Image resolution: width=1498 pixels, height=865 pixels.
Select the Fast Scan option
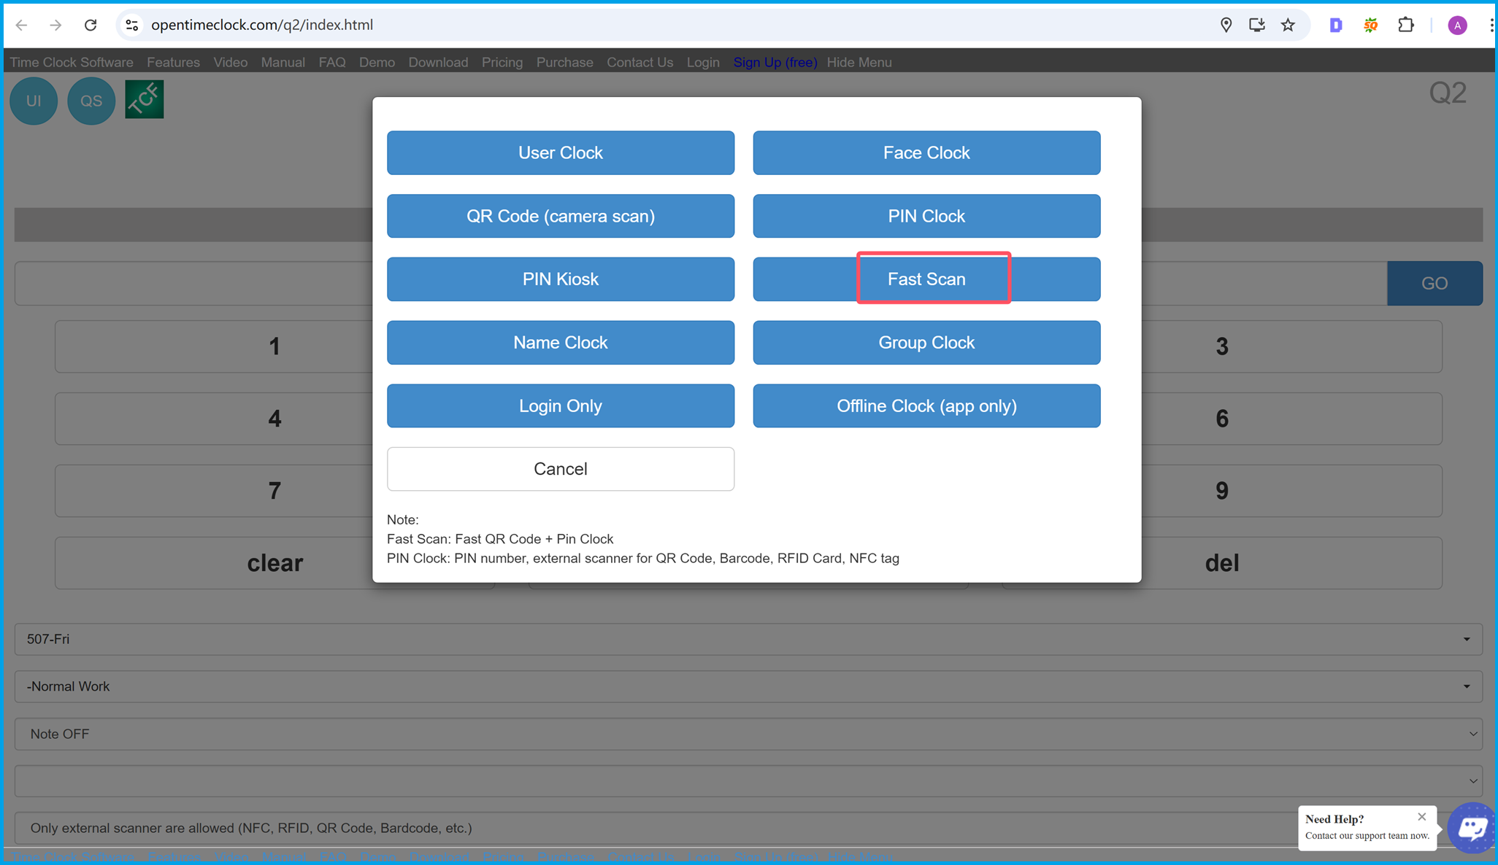point(926,278)
